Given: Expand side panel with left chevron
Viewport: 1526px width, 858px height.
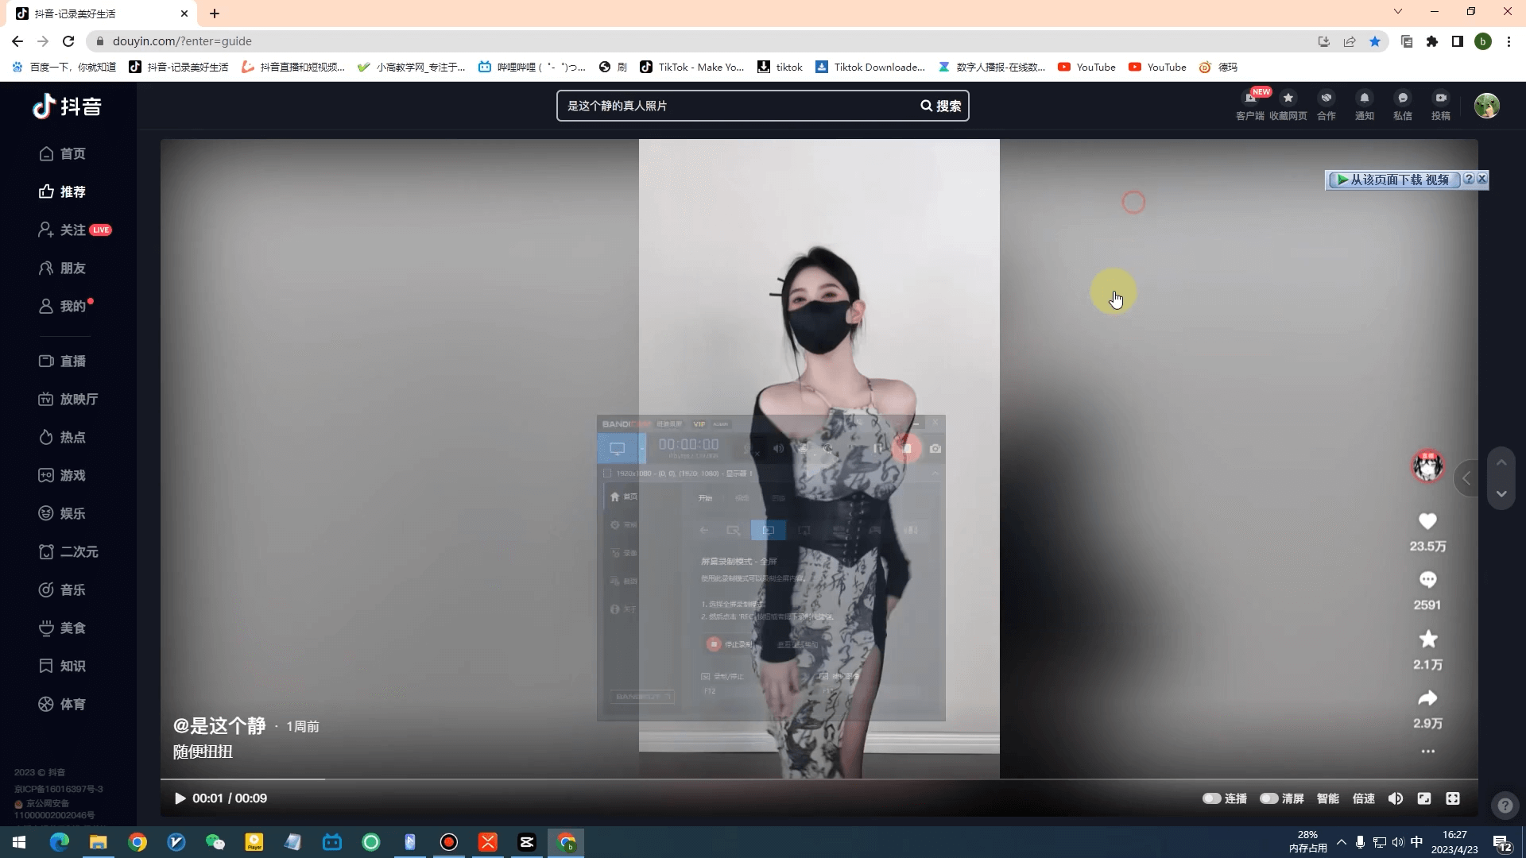Looking at the screenshot, I should coord(1467,478).
